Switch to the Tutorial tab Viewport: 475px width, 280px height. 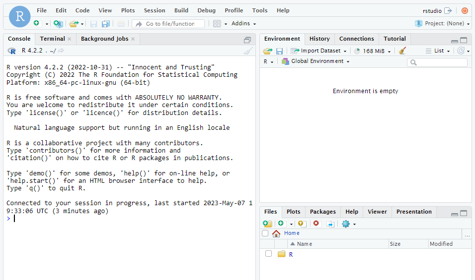[395, 39]
